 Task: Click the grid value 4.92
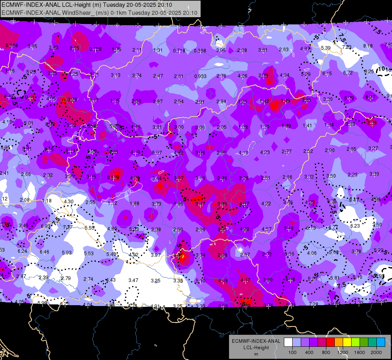click(133, 254)
